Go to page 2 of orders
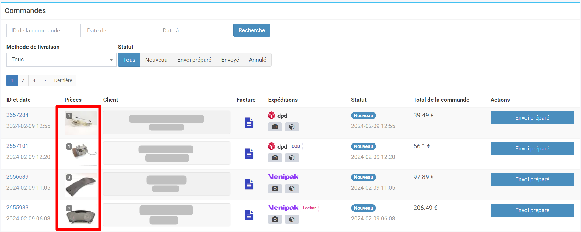The width and height of the screenshot is (581, 232). [23, 80]
